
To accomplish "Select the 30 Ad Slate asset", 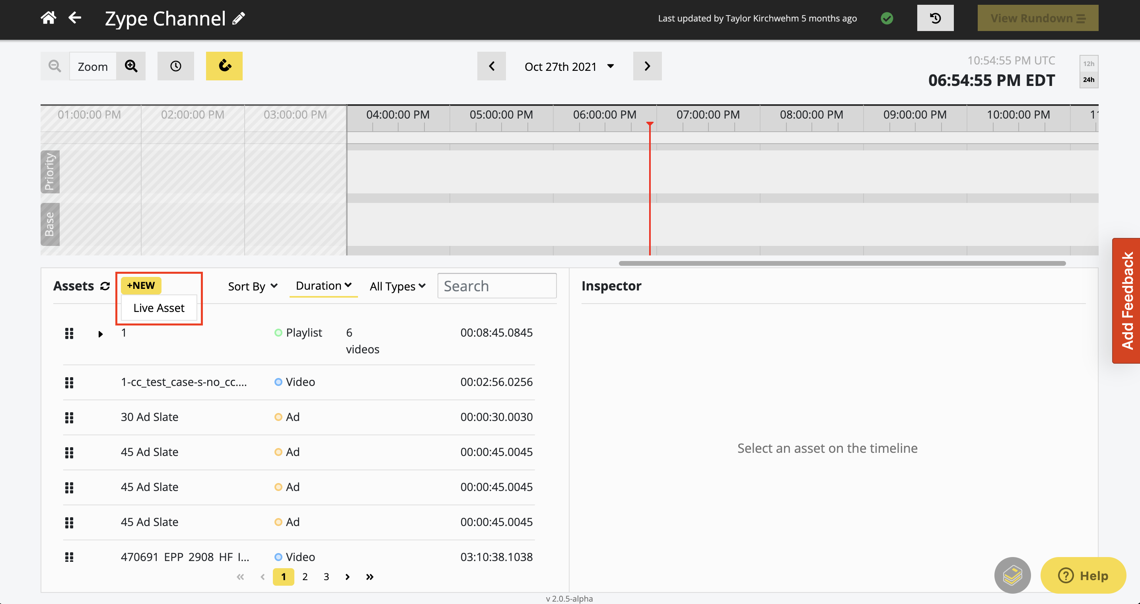I will [x=150, y=417].
